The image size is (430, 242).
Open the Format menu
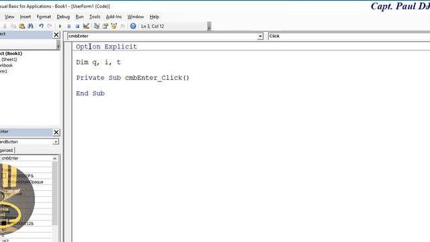coord(44,17)
